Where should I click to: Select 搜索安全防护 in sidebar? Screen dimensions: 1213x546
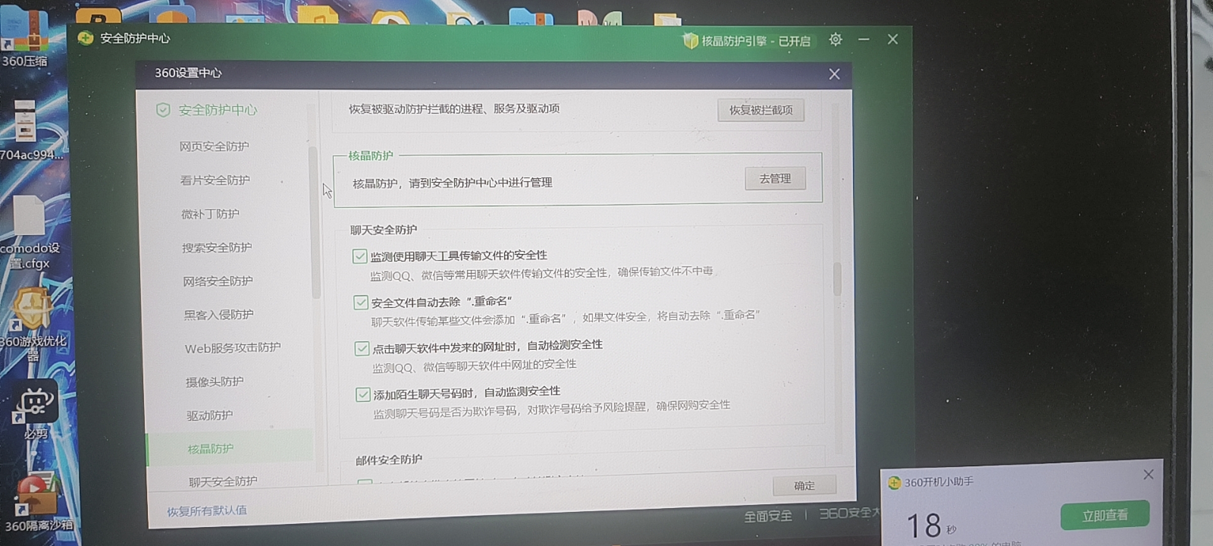point(217,247)
